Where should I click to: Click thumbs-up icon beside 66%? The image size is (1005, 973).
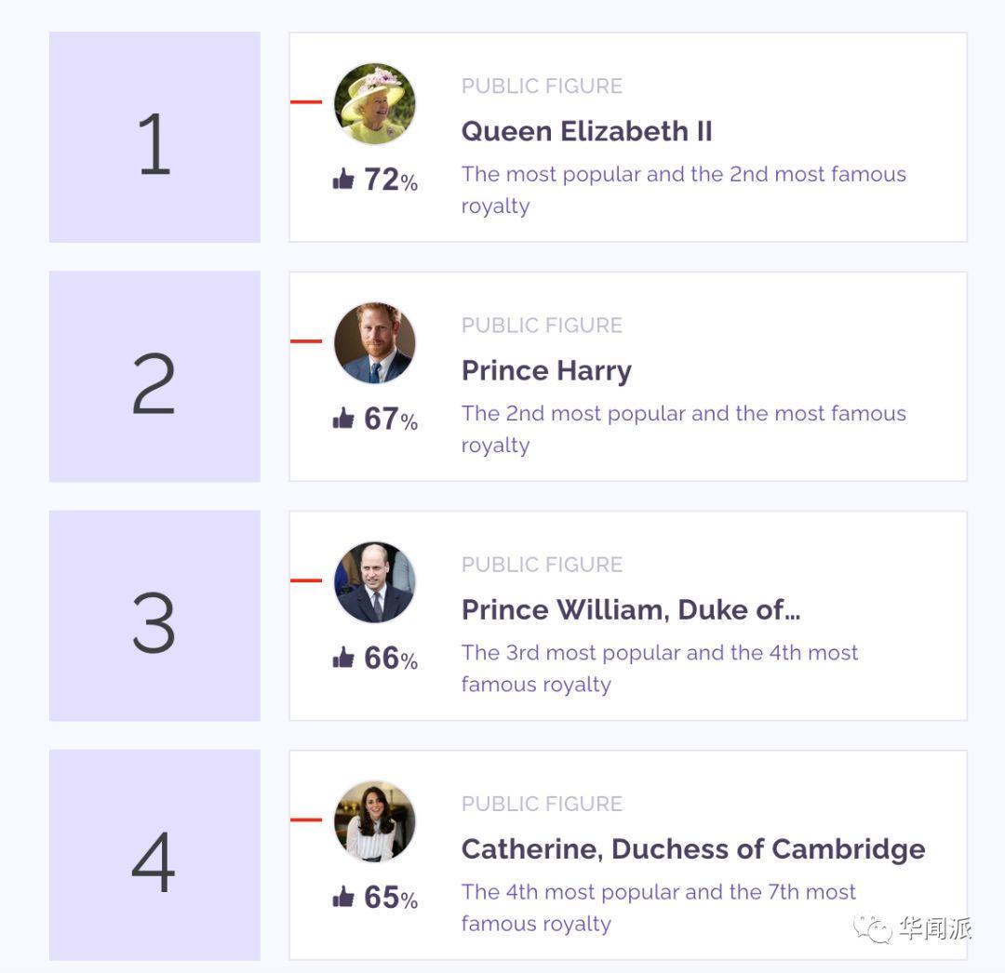pos(343,658)
